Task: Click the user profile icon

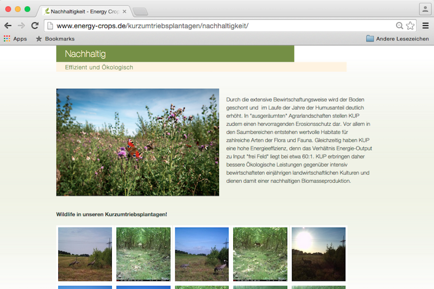Action: coord(425,9)
